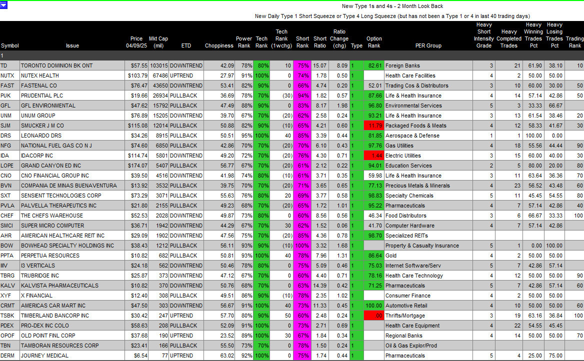The height and width of the screenshot is (361, 584).
Task: Click AMERICAN HEALTHCARE REIT INC
Action: [62, 236]
